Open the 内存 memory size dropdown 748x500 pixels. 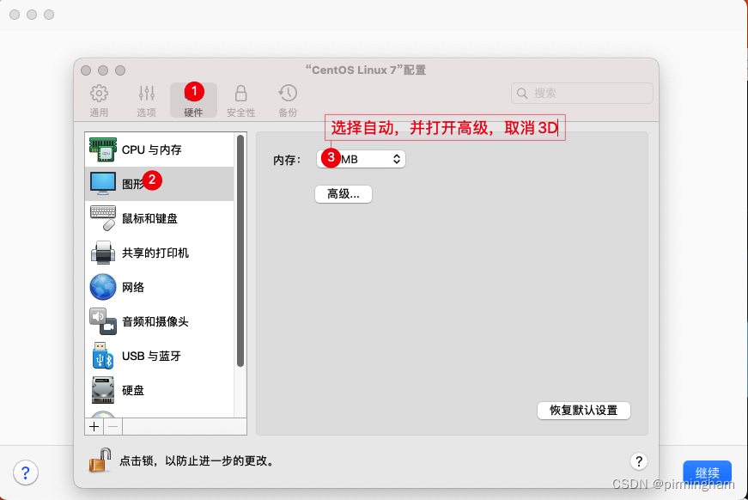coord(362,159)
